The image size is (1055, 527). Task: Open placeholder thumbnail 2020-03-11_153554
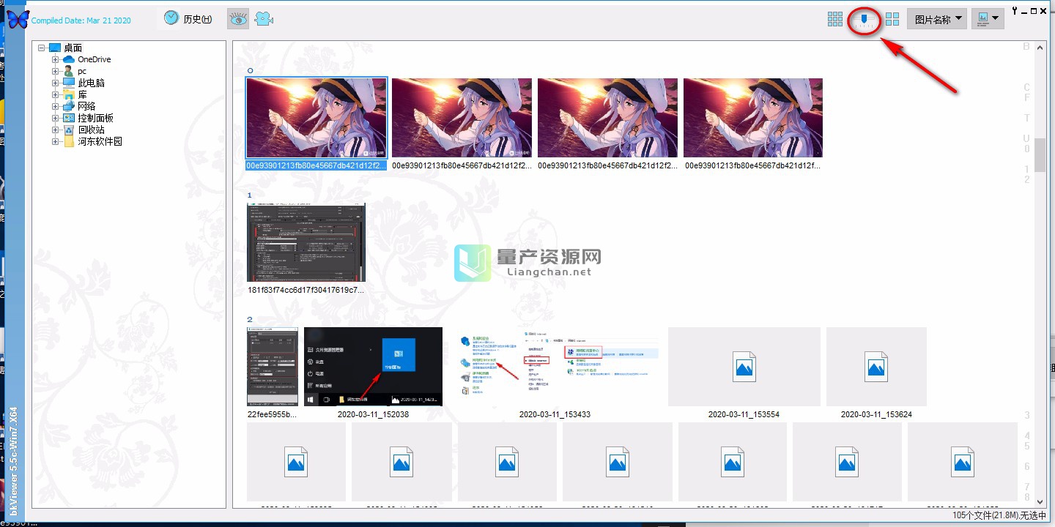[x=744, y=366]
